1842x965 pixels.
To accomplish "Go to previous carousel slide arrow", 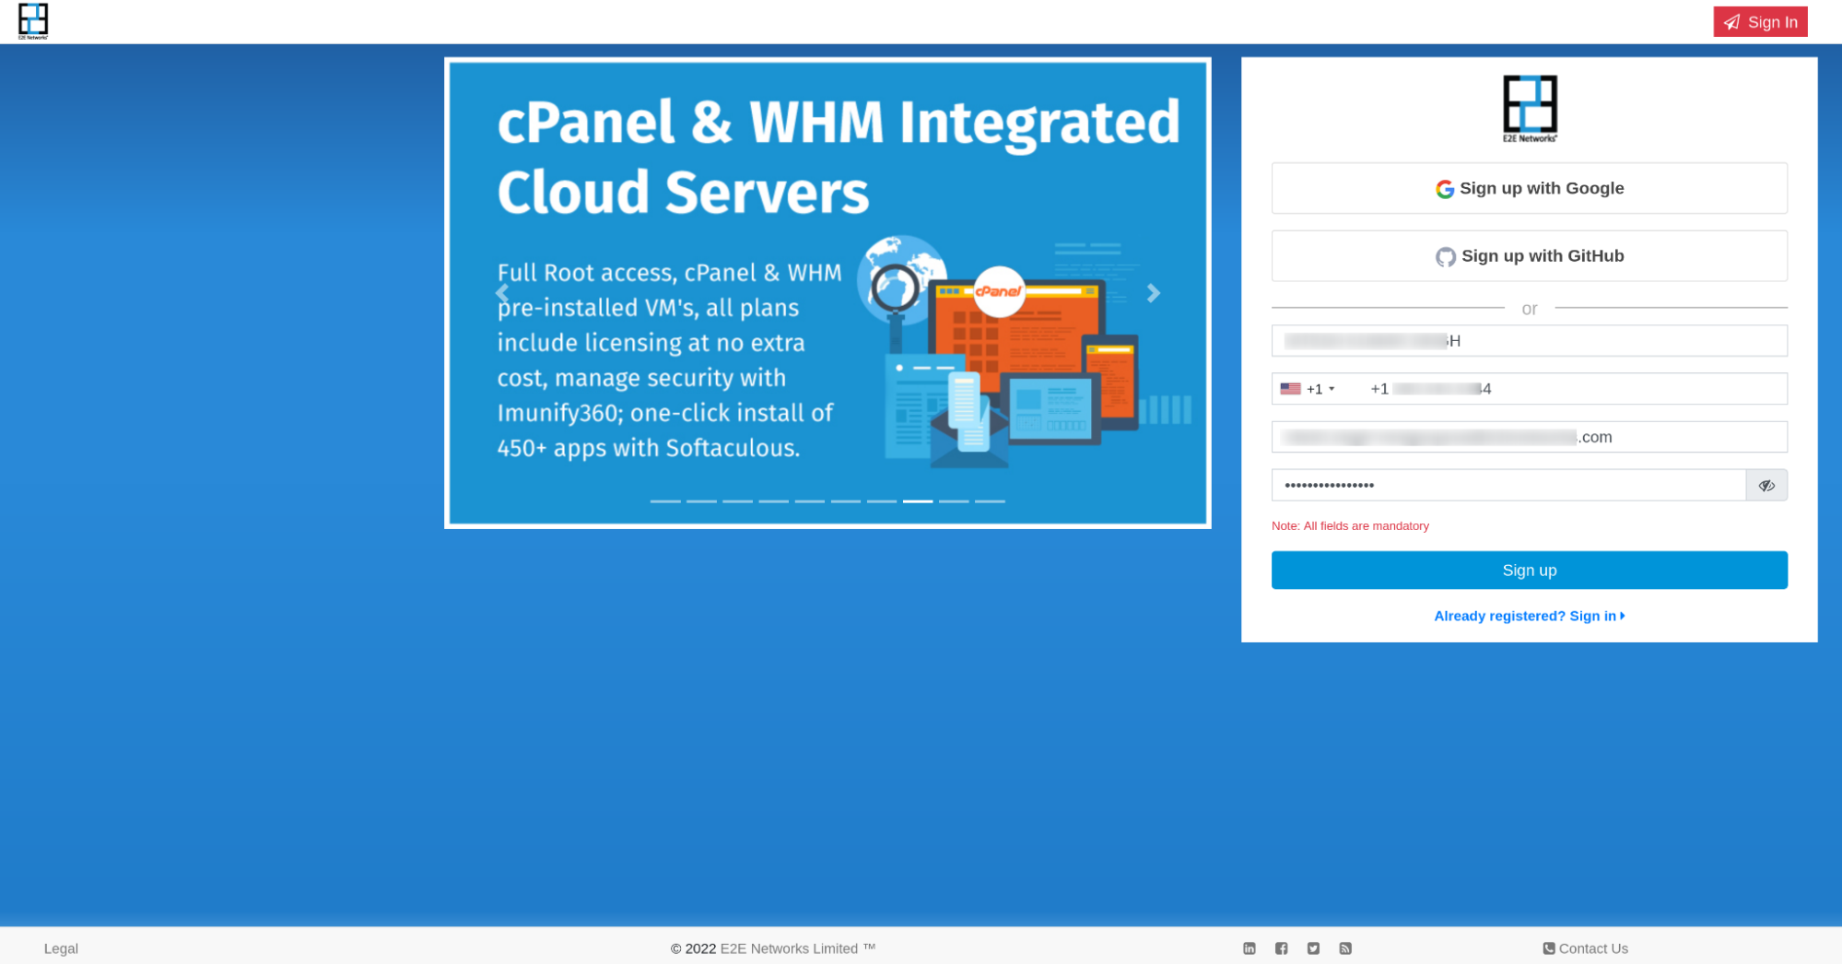I will click(502, 293).
